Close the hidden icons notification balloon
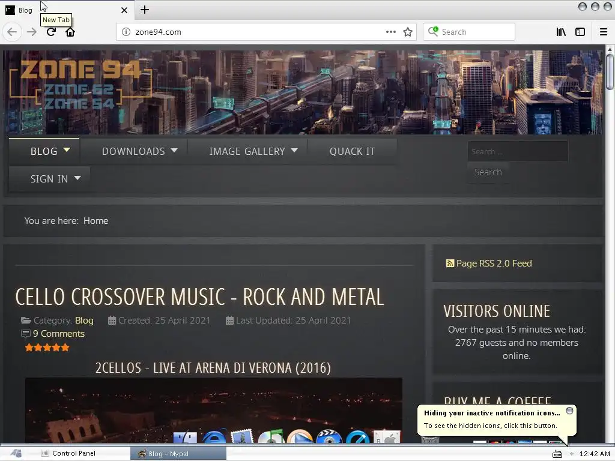 pyautogui.click(x=569, y=411)
